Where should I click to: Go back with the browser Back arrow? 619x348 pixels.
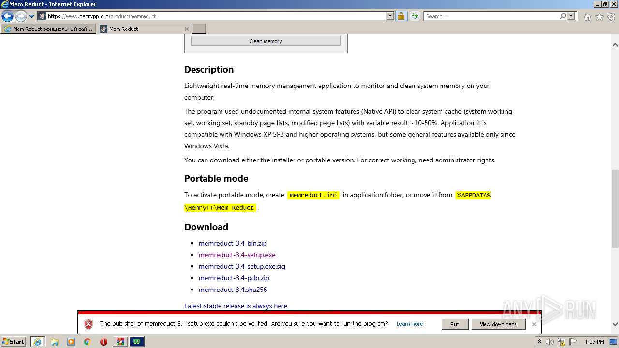point(7,16)
